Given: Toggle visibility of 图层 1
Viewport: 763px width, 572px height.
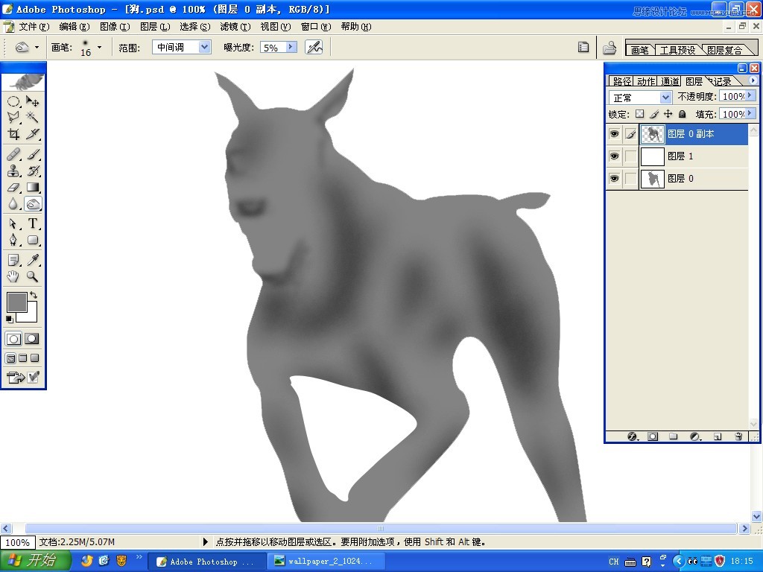Looking at the screenshot, I should [x=614, y=156].
